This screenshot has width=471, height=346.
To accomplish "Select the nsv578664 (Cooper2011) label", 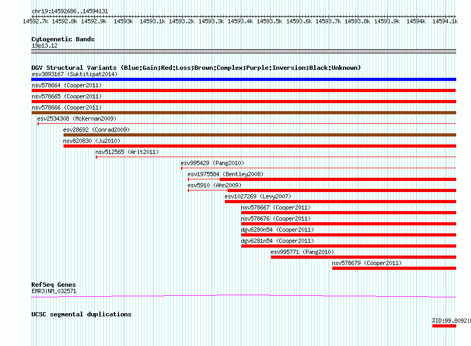I will [67, 85].
